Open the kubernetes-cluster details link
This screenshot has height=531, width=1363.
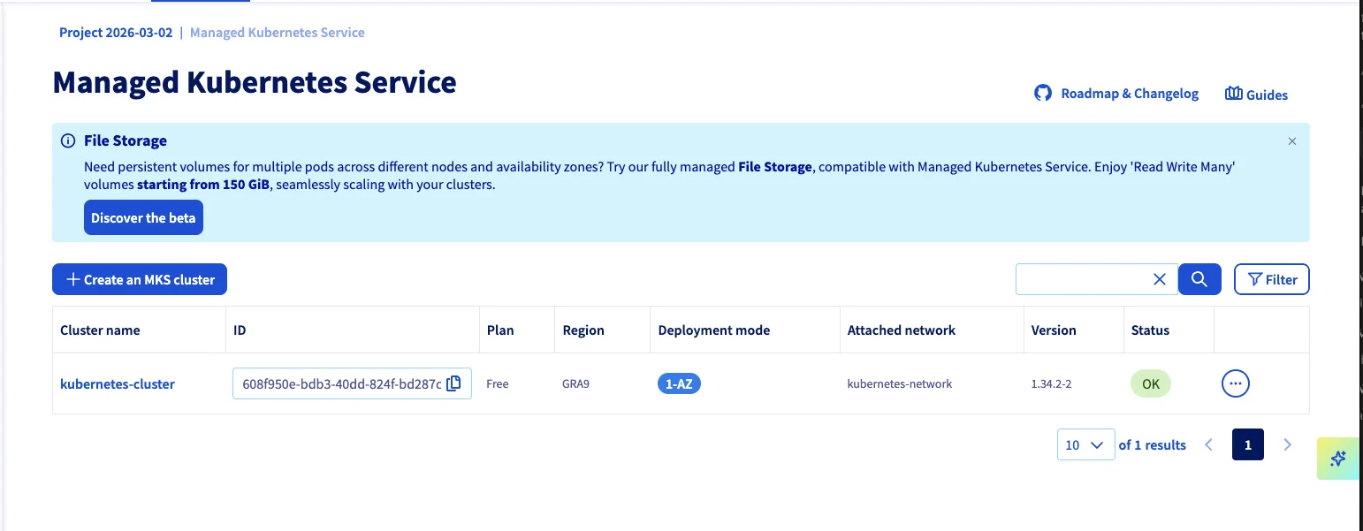click(x=118, y=384)
